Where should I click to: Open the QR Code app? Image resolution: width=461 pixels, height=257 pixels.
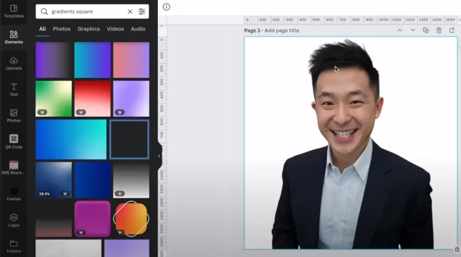[13, 141]
